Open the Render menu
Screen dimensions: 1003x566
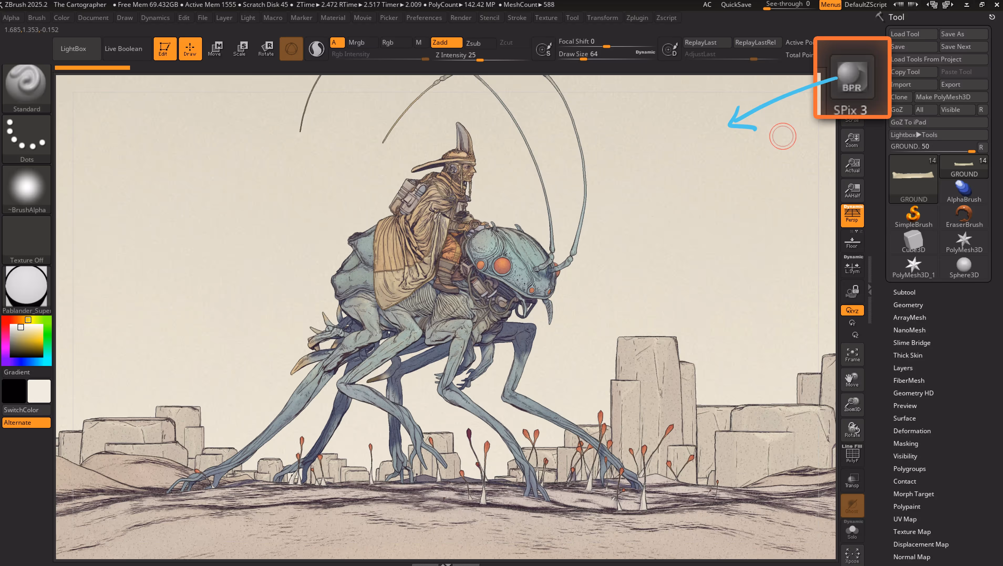[x=461, y=18]
